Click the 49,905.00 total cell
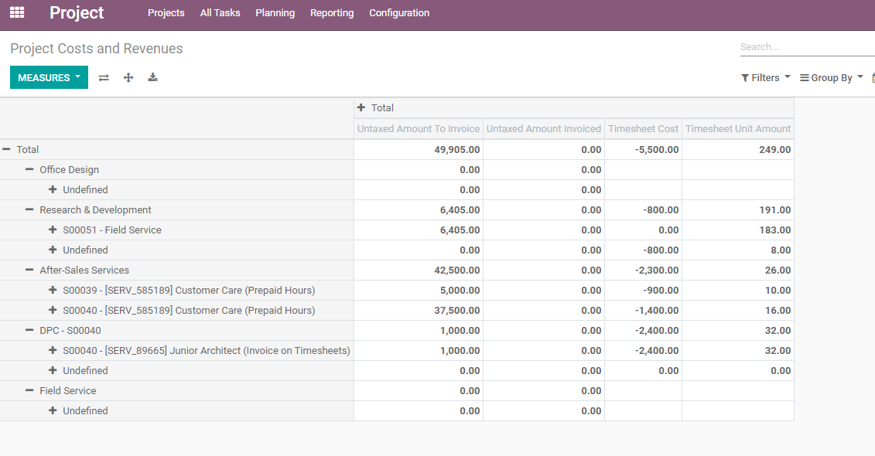875x456 pixels. [x=419, y=149]
